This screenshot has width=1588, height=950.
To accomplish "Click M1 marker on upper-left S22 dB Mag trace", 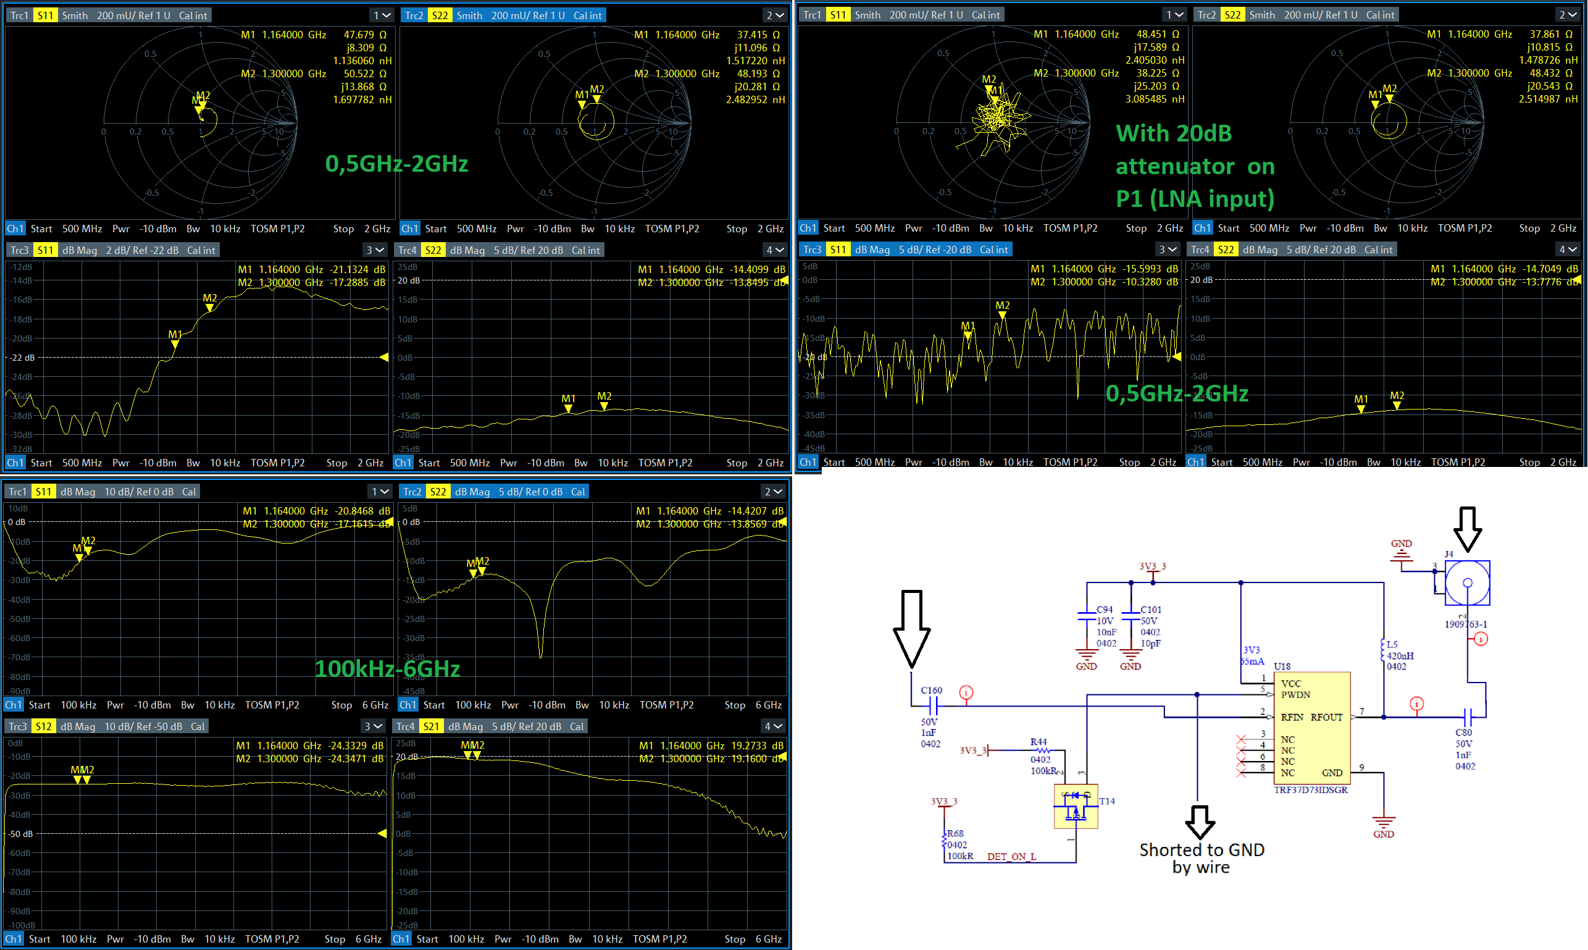I will [568, 408].
